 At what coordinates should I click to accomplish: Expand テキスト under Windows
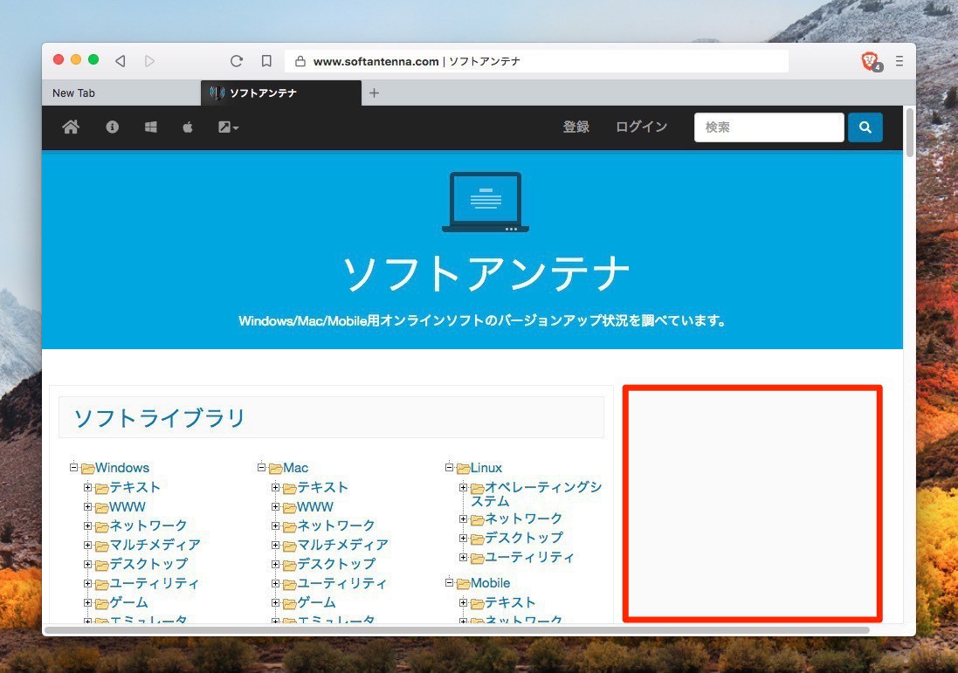click(87, 487)
